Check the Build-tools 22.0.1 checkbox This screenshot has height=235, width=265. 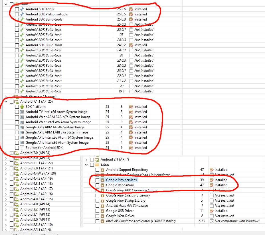click(x=17, y=76)
